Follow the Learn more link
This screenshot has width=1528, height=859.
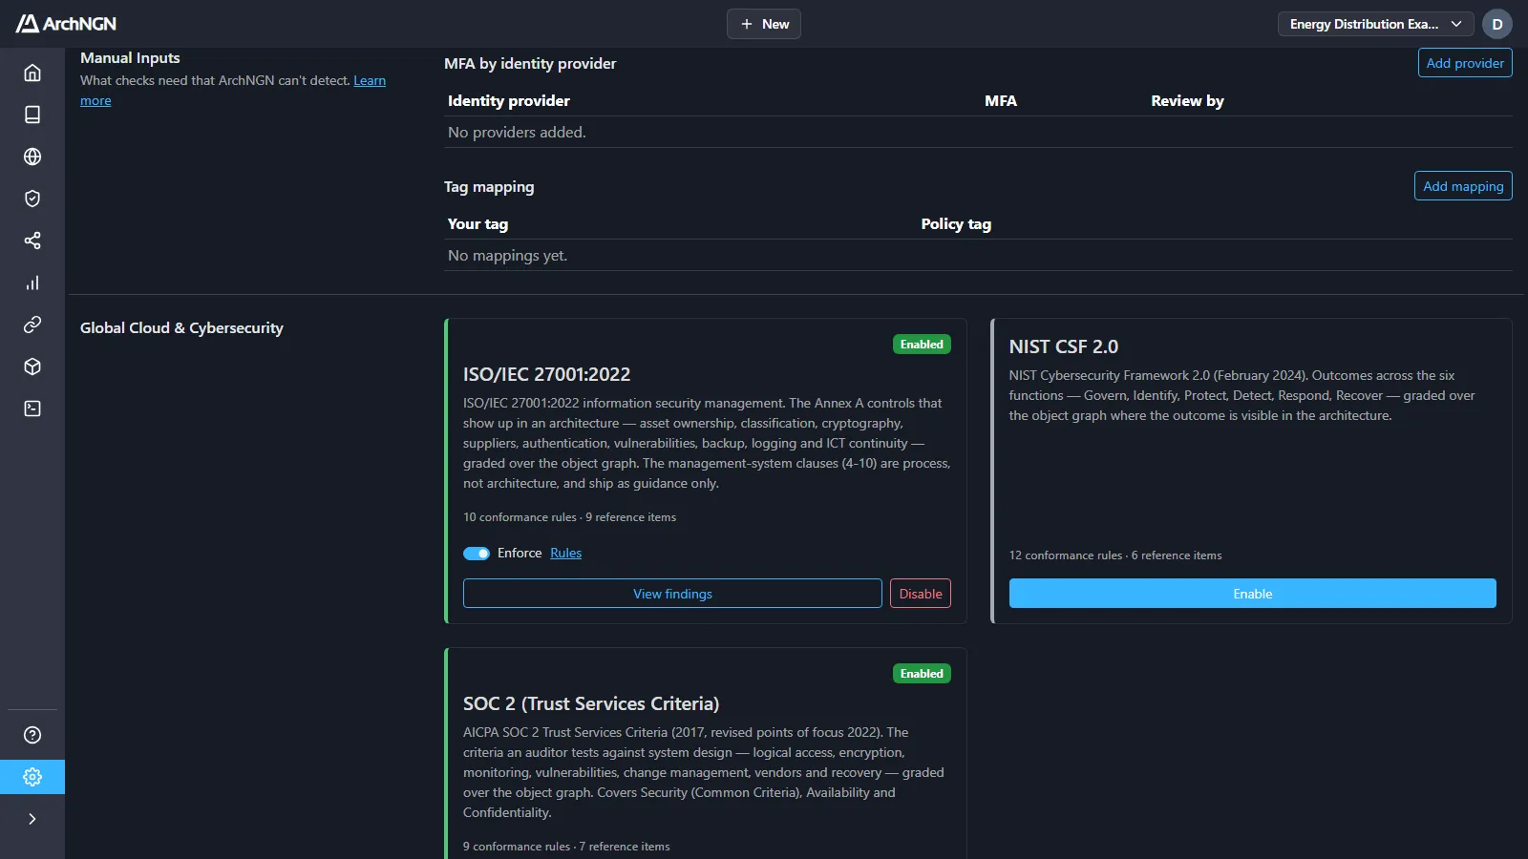point(370,80)
